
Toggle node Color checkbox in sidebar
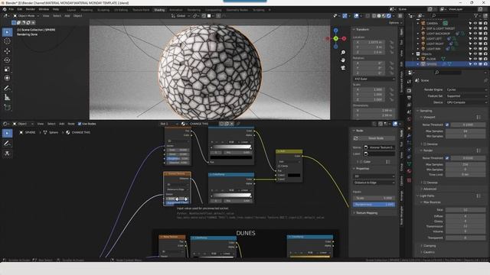pyautogui.click(x=361, y=162)
